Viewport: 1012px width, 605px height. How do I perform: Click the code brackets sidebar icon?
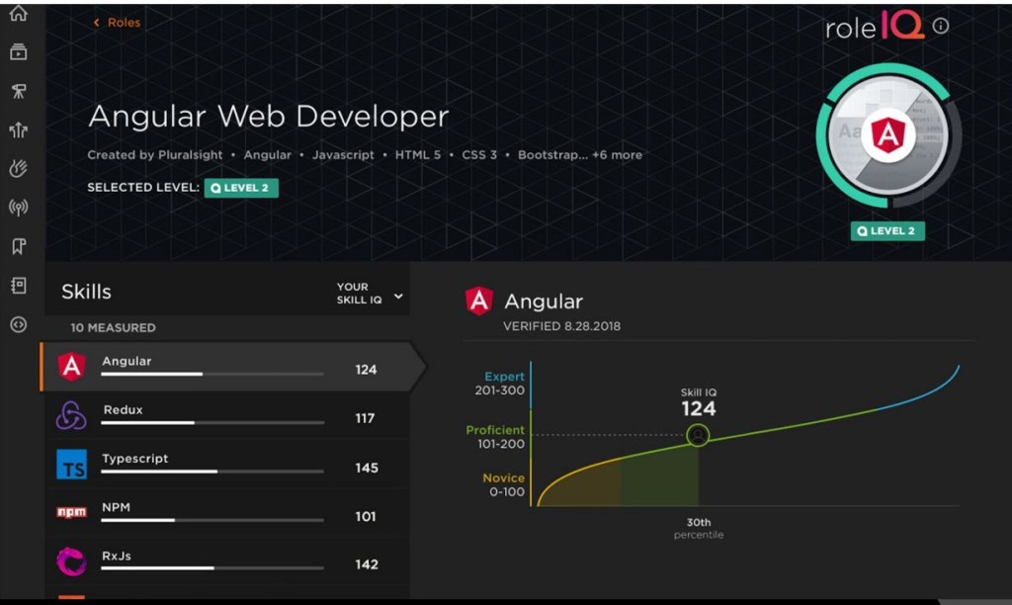(18, 324)
